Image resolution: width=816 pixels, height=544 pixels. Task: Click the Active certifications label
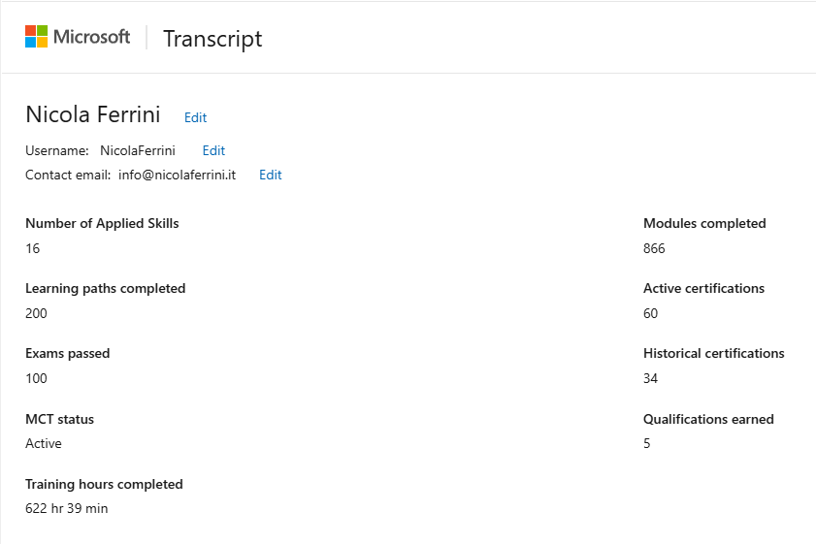tap(704, 289)
